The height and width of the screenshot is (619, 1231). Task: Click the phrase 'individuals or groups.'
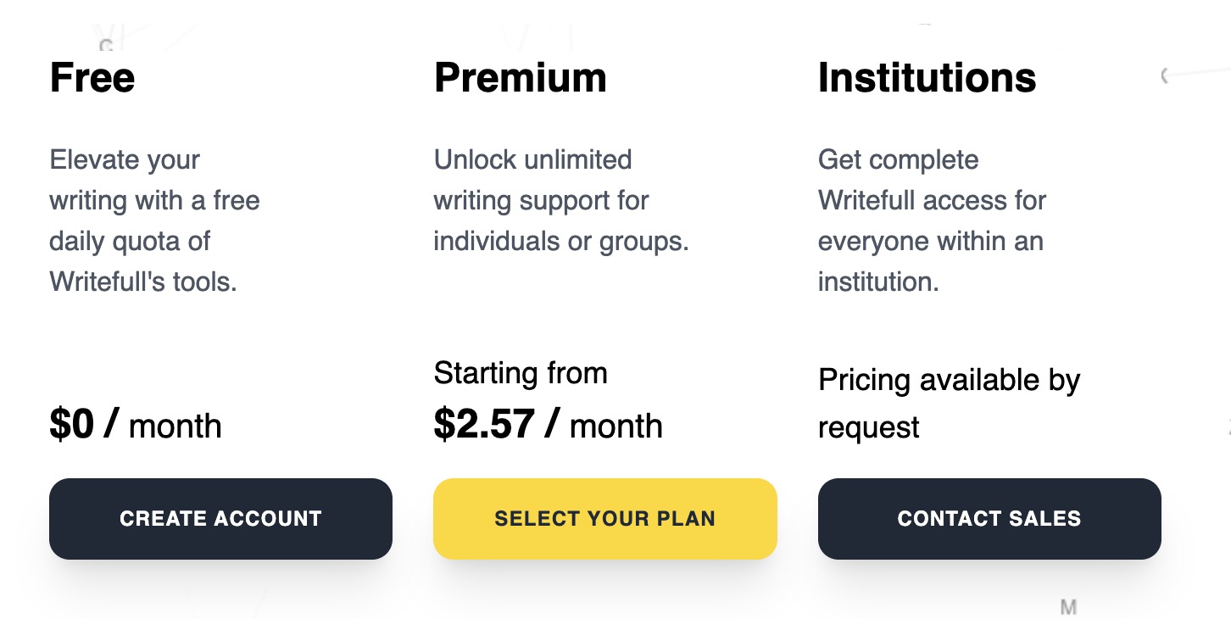pyautogui.click(x=561, y=241)
